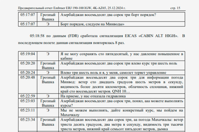Select the time cell '05:20:24'
This screenshot has height=132, width=199.
point(28,73)
